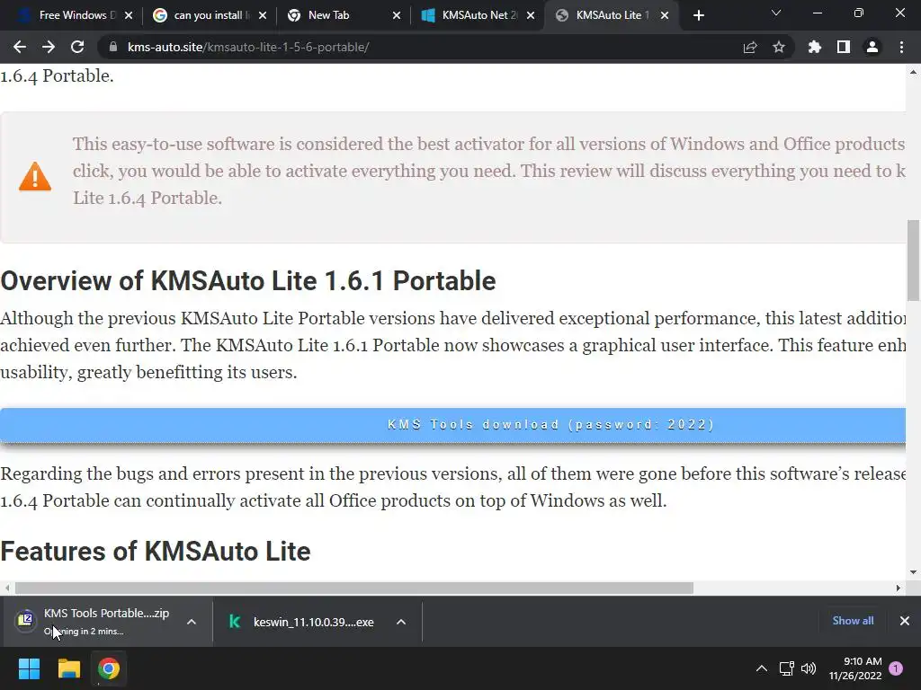Viewport: 921px width, 690px height.
Task: Toggle the browser side panel
Action: tap(844, 47)
